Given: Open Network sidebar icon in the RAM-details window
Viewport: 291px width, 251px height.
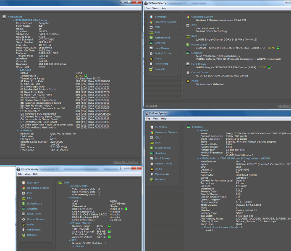Looking at the screenshot, I should 24,235.
